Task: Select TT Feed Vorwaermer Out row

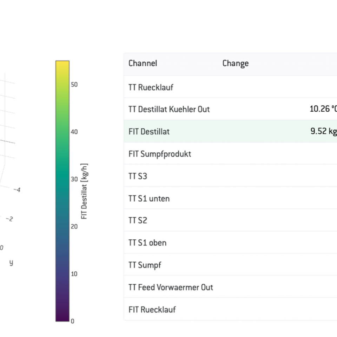Action: (230, 287)
